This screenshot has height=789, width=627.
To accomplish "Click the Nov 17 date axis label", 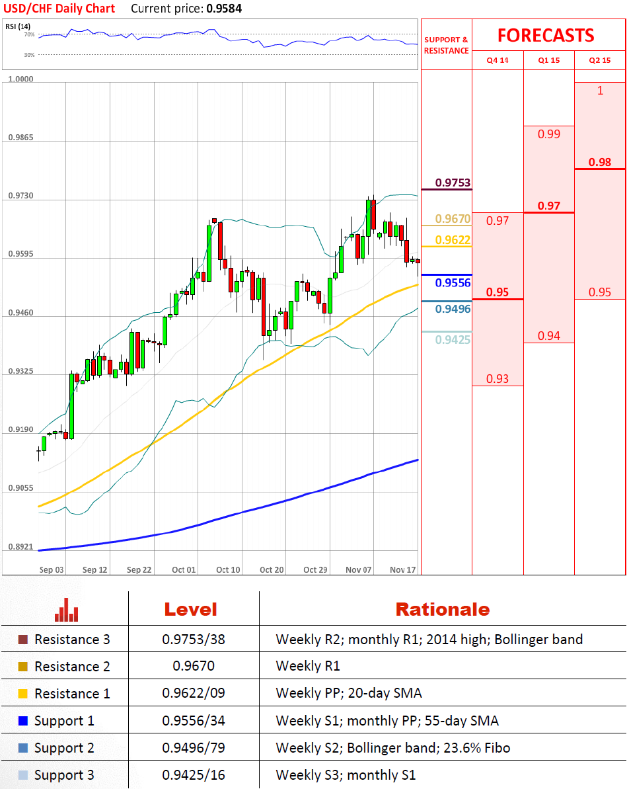I will coord(403,569).
